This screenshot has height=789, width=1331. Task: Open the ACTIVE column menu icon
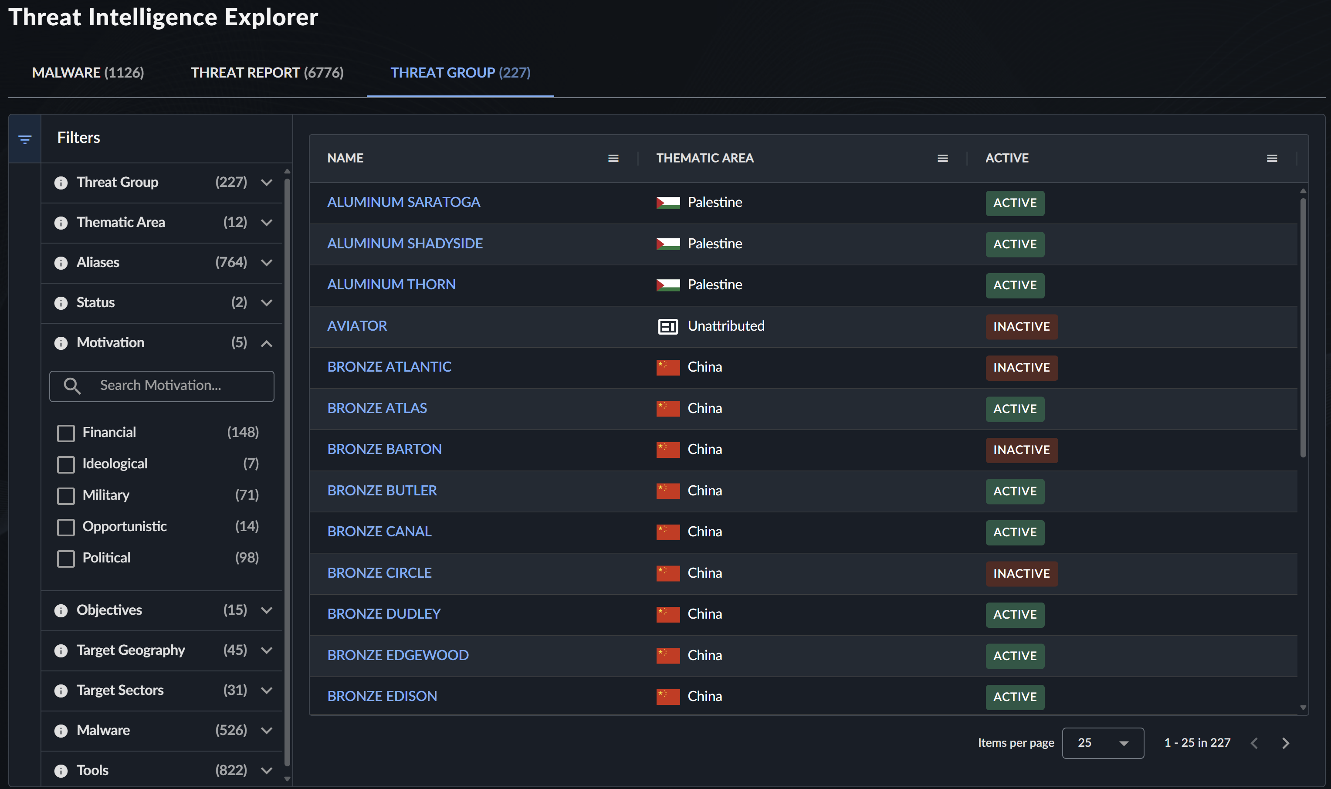point(1271,159)
